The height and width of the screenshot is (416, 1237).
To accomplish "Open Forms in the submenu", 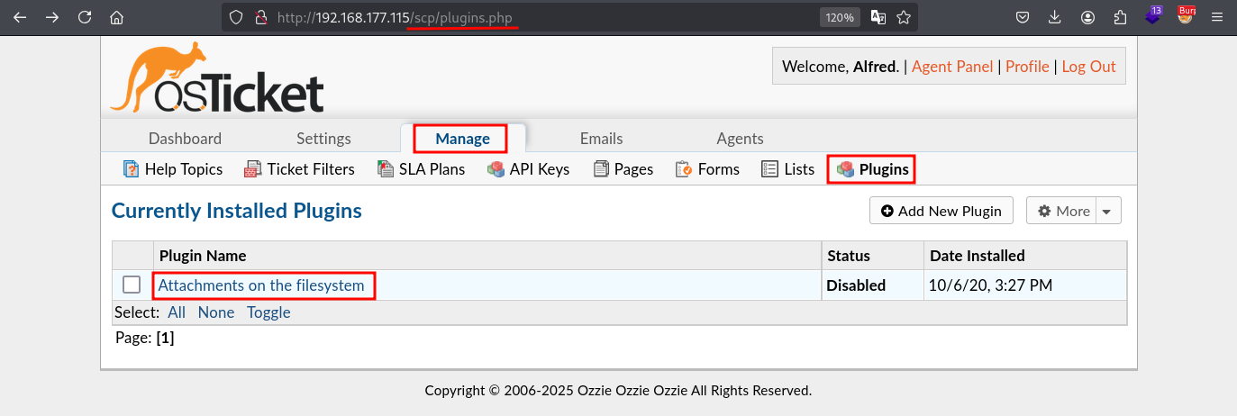I will [x=707, y=168].
